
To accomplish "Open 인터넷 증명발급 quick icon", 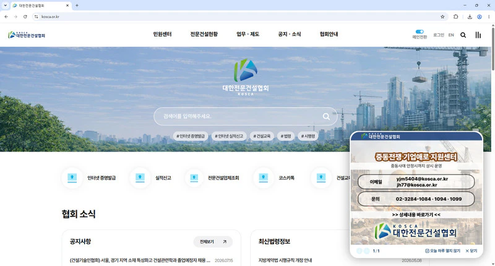I will pyautogui.click(x=72, y=178).
